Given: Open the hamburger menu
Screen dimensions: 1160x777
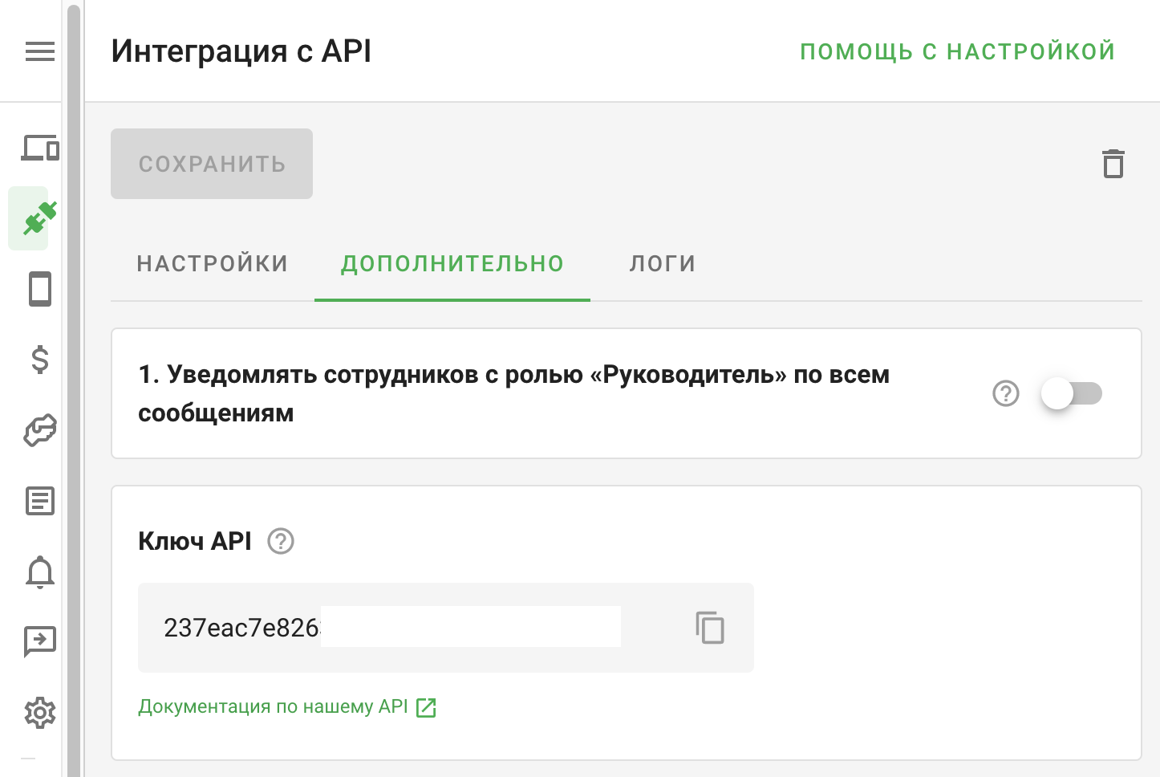Looking at the screenshot, I should point(39,51).
